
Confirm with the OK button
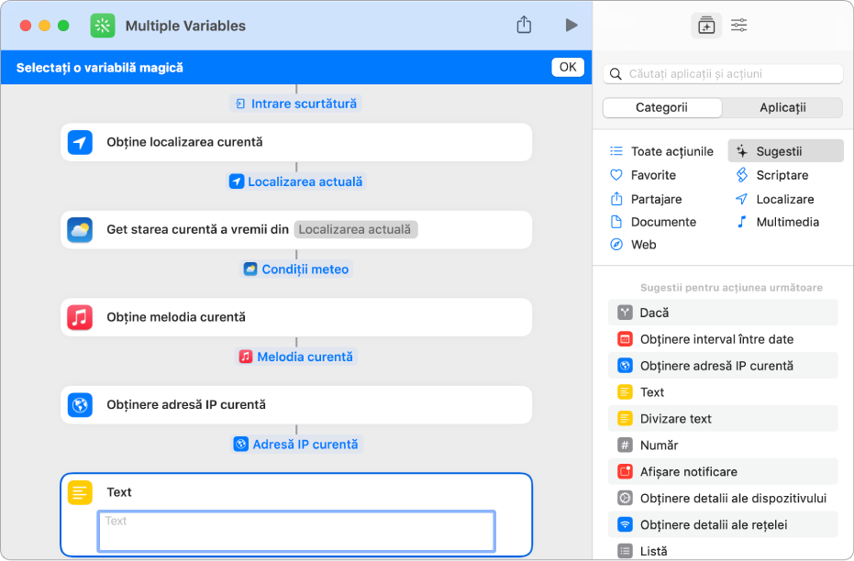(x=568, y=67)
